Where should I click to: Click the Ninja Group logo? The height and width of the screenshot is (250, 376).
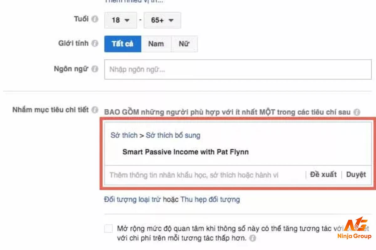click(354, 227)
